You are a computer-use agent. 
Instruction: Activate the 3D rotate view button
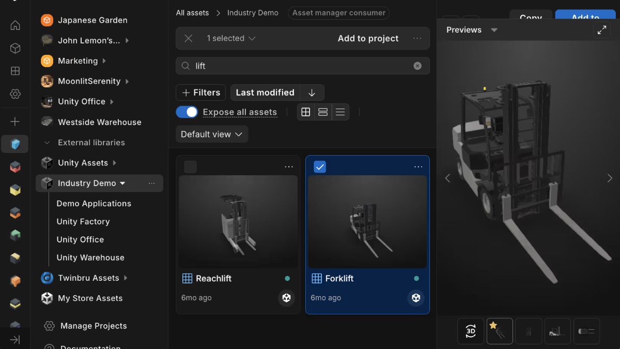471,331
